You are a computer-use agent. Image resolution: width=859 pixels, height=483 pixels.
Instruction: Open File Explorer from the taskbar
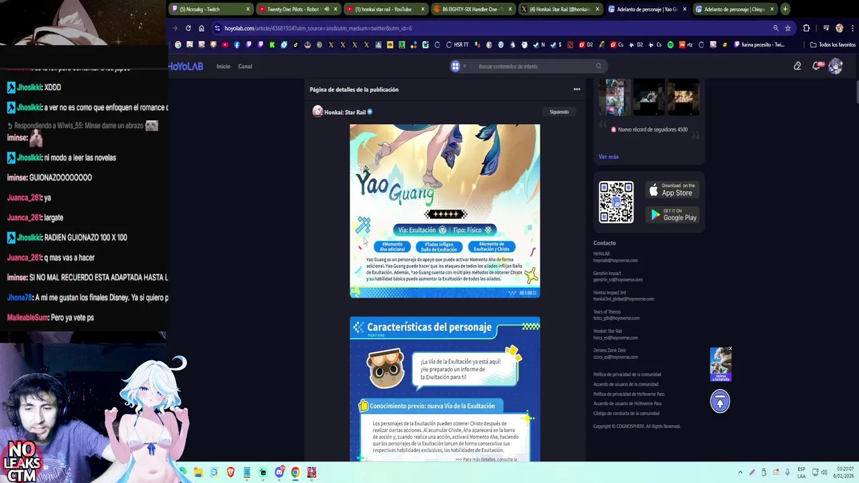point(198,472)
